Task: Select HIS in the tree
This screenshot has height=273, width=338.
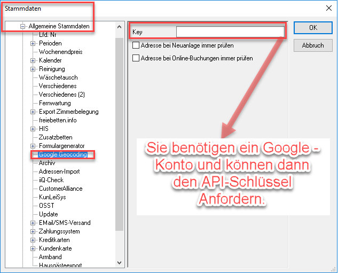Action: (44, 129)
